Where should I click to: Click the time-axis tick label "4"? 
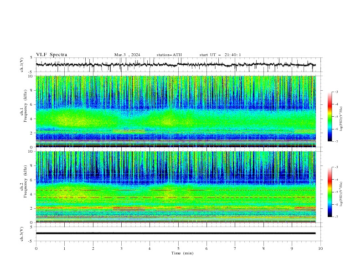coord(150,248)
